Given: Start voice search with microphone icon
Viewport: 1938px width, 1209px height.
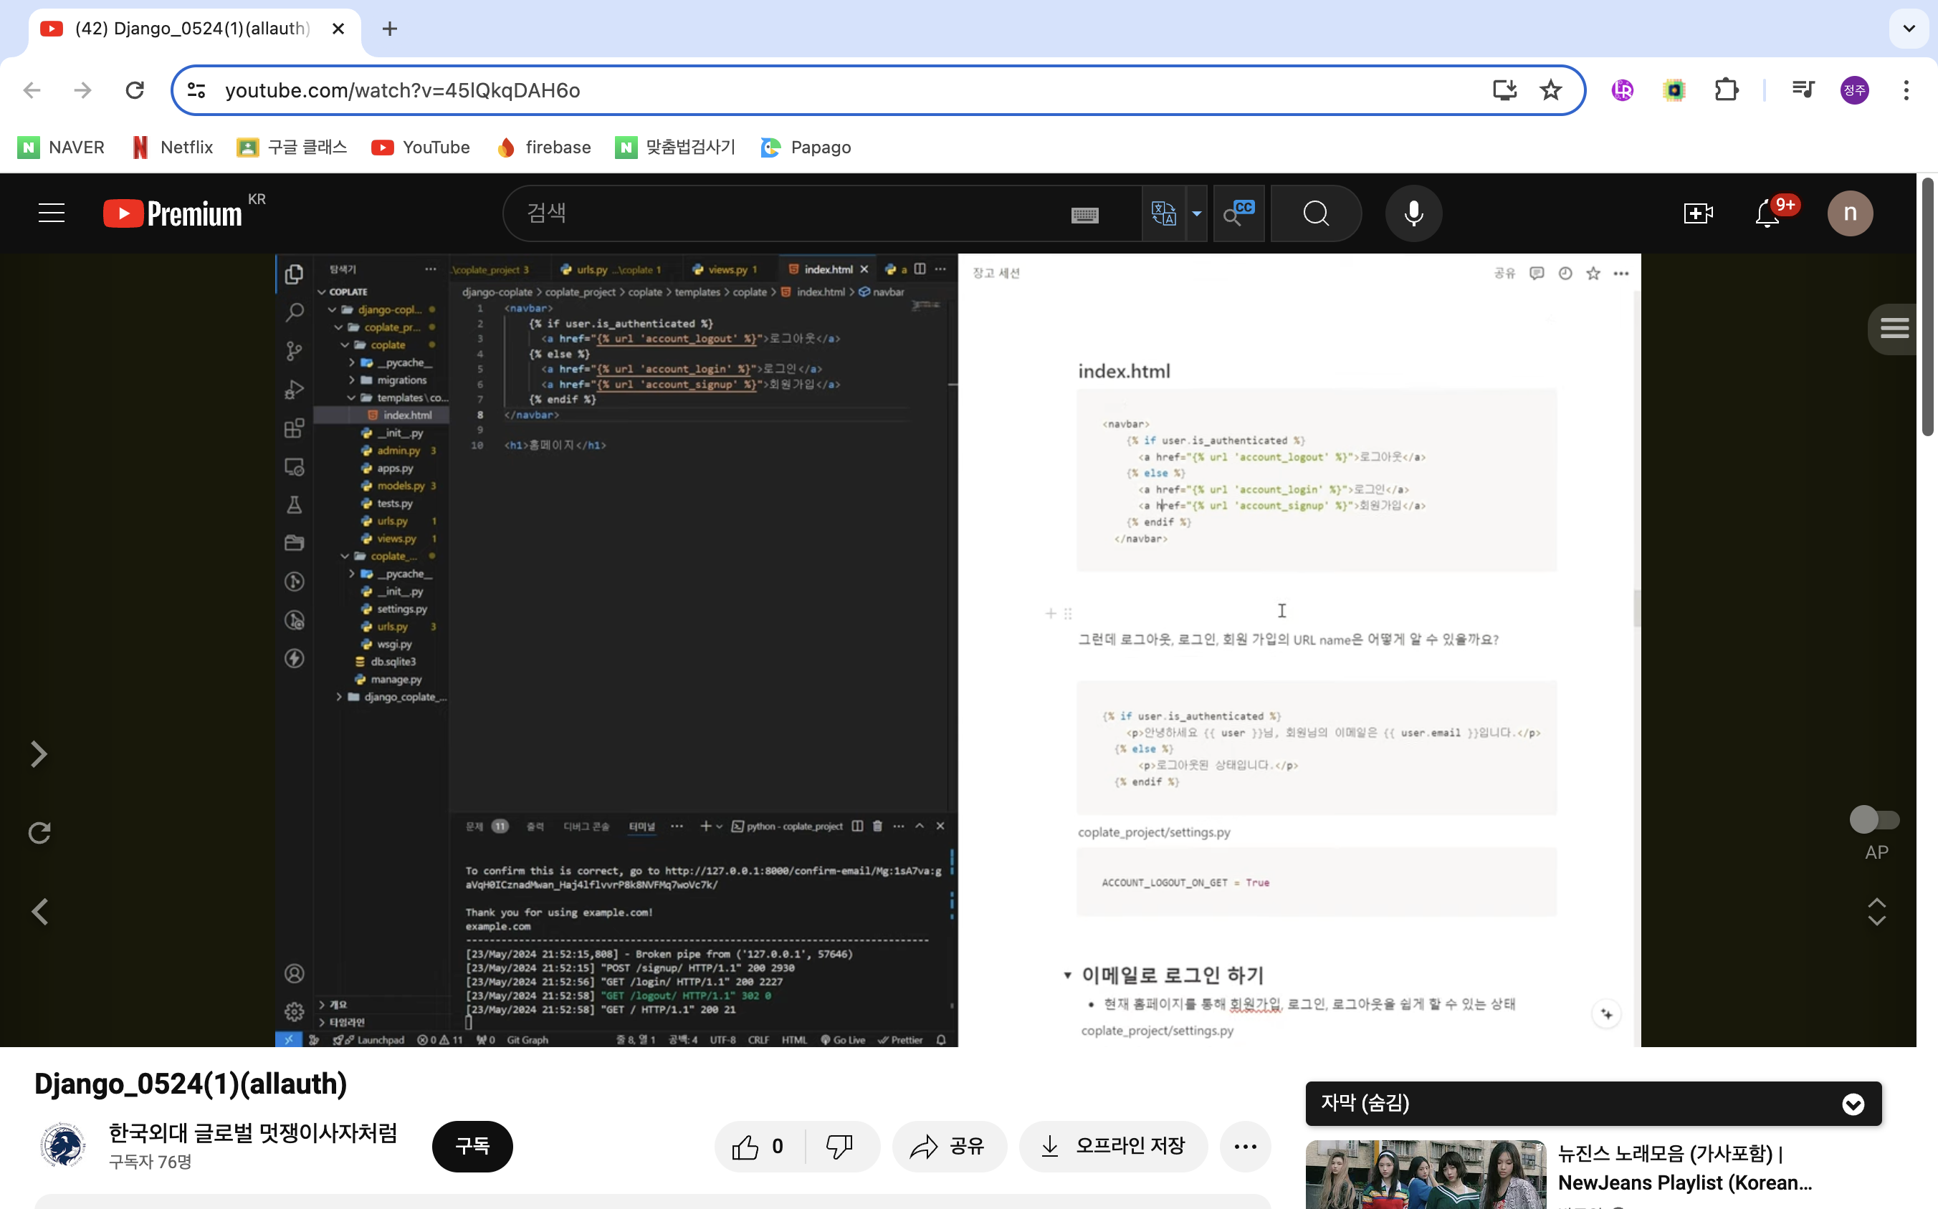Looking at the screenshot, I should coord(1413,213).
